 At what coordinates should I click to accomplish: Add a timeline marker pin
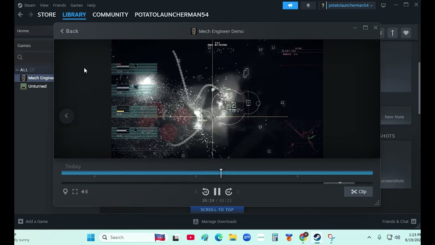[65, 192]
